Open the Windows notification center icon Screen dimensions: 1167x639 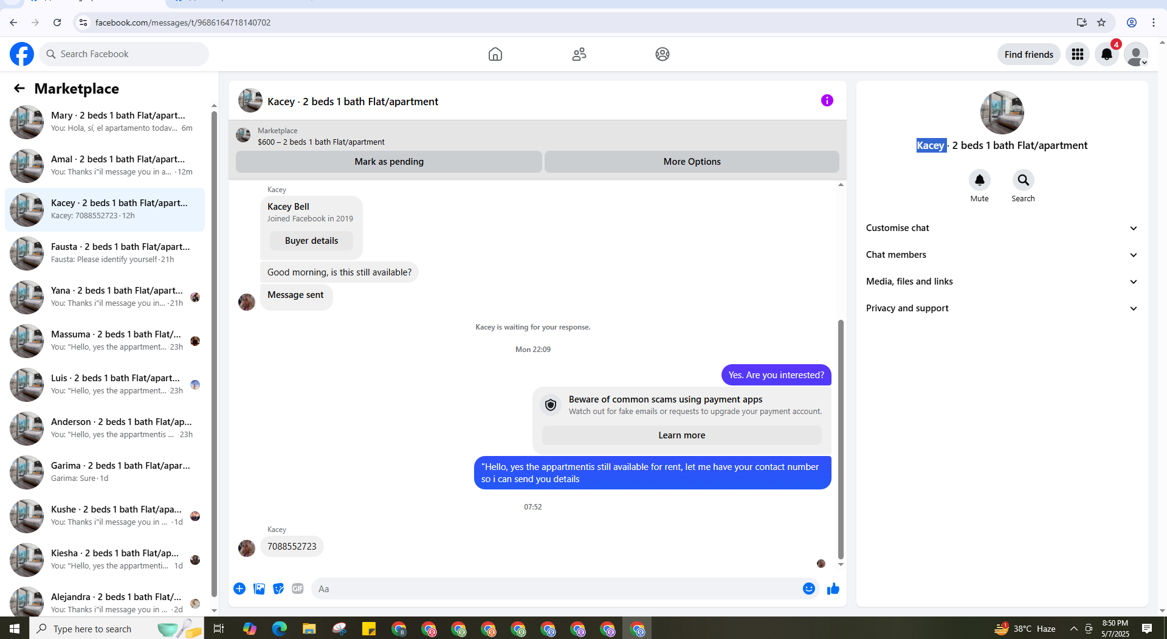[x=1147, y=629]
